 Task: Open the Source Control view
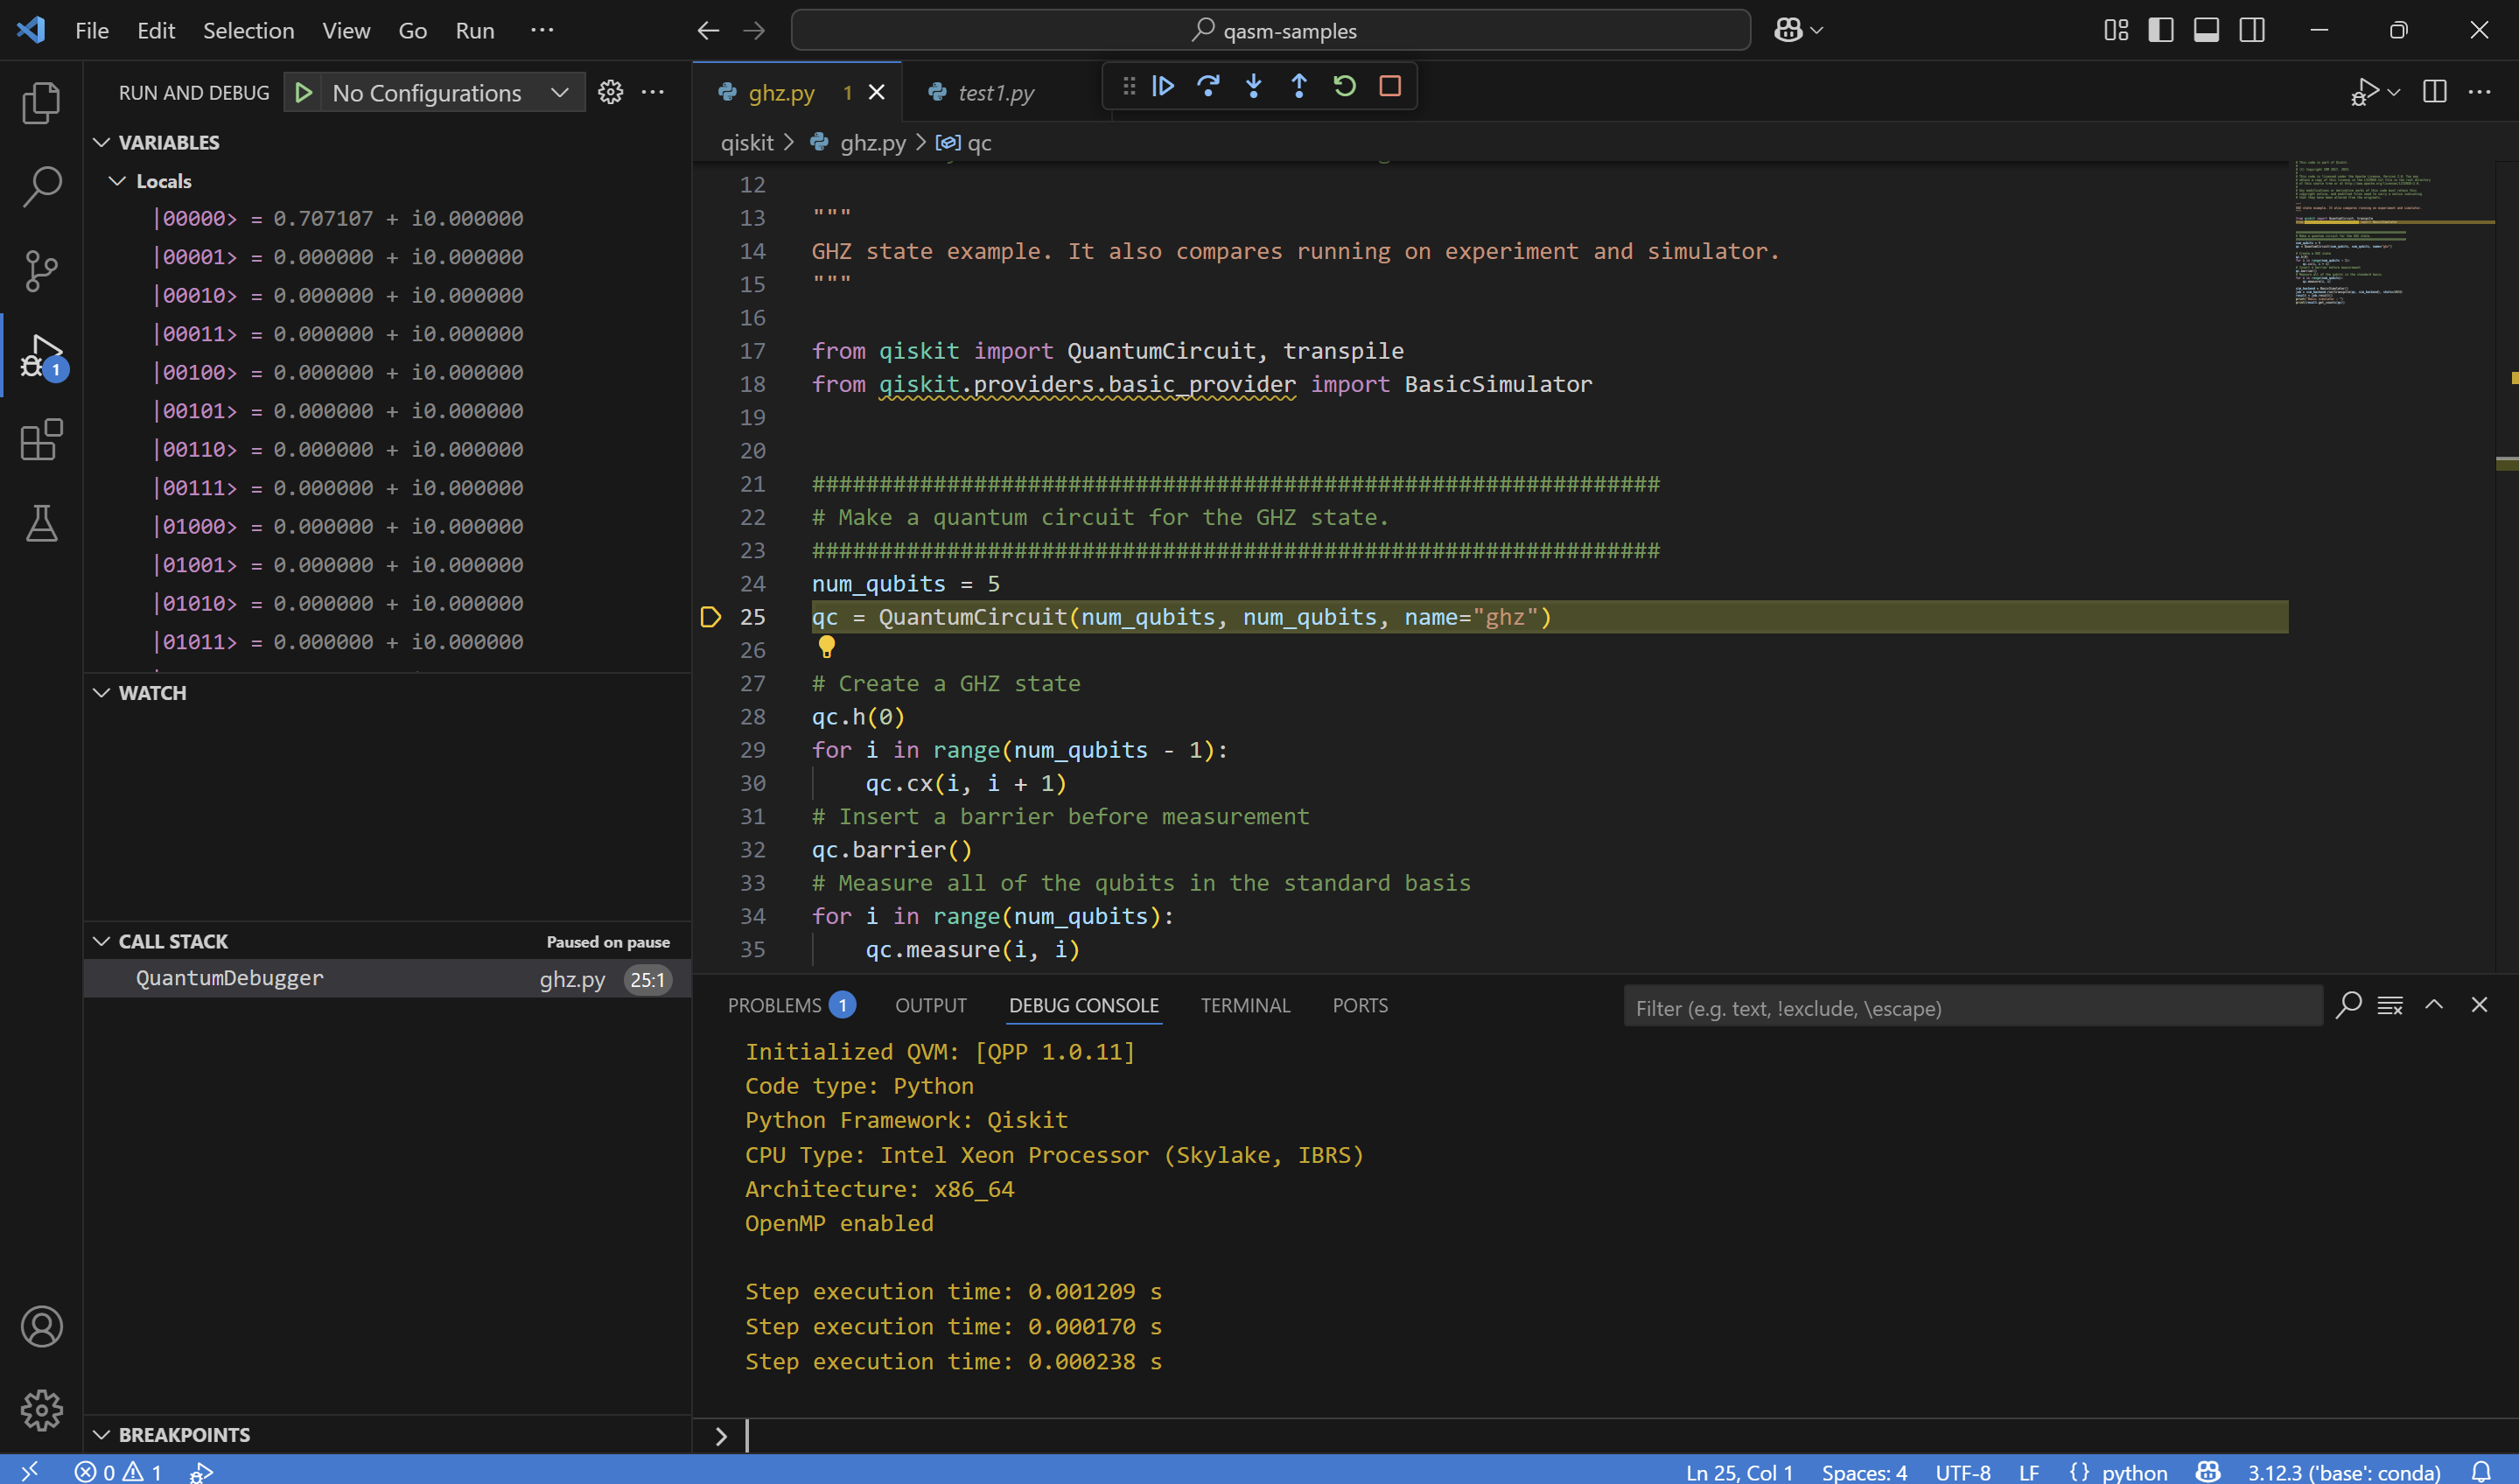(x=41, y=270)
